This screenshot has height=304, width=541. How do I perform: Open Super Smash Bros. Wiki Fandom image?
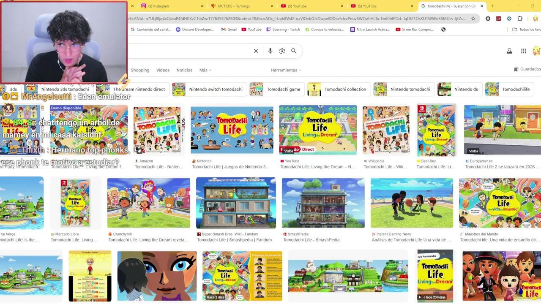pos(236,203)
